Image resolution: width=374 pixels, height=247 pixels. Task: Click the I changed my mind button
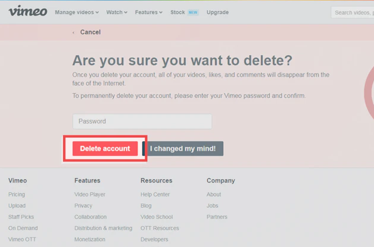pyautogui.click(x=183, y=148)
